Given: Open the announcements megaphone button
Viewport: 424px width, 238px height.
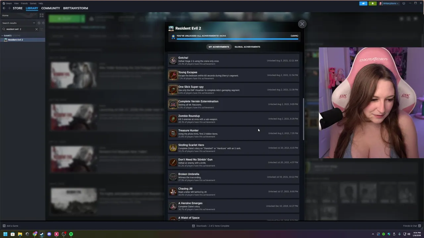Looking at the screenshot, I should click(x=363, y=3).
